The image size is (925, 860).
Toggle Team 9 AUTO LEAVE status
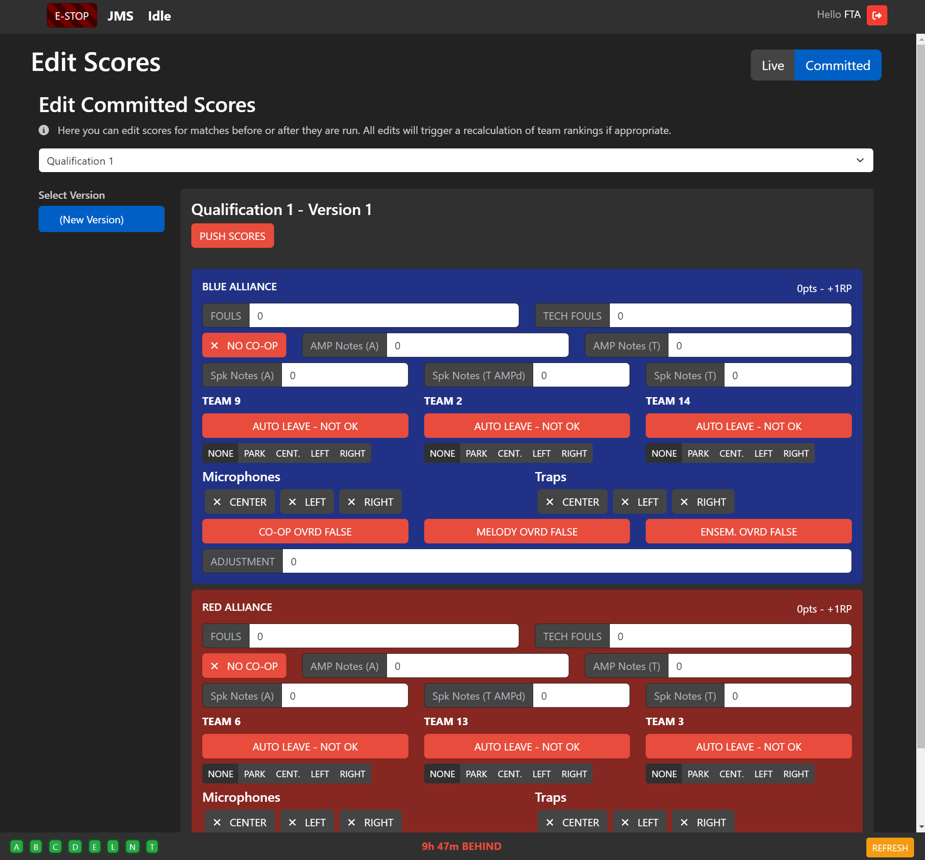coord(305,426)
